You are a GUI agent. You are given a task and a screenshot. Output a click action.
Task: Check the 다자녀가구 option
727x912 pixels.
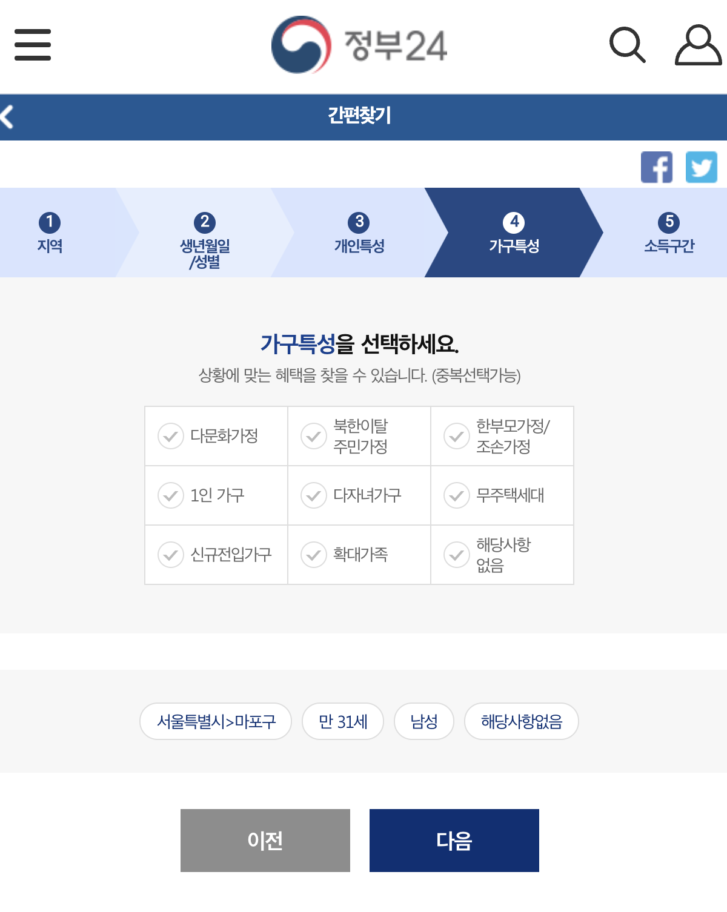pos(359,495)
